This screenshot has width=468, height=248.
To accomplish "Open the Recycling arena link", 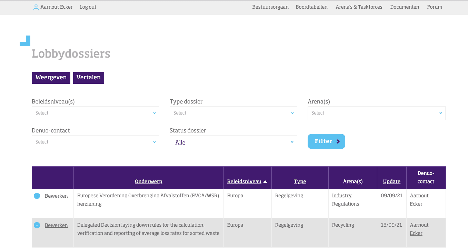I will point(343,225).
